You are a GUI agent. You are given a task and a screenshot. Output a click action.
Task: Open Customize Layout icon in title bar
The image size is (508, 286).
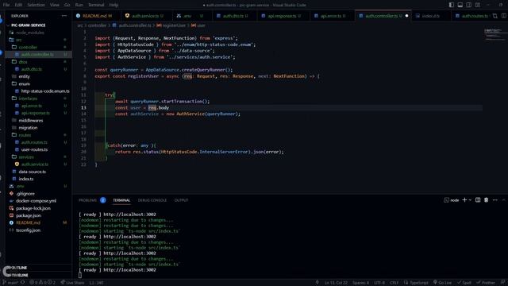click(478, 5)
